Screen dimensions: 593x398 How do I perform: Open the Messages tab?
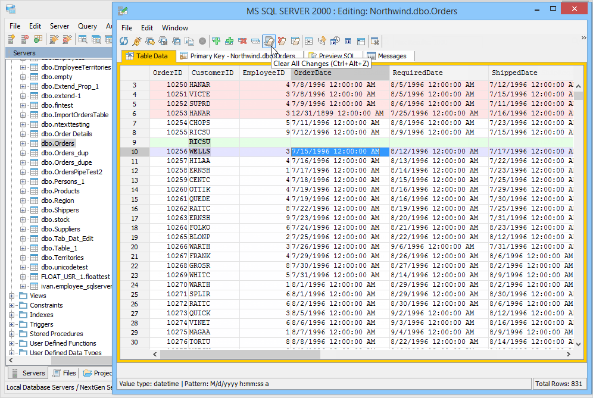[391, 56]
